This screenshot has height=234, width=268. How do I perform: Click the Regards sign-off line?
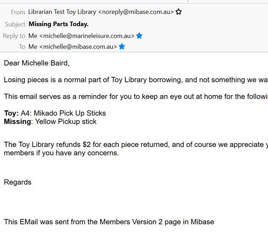[17, 182]
